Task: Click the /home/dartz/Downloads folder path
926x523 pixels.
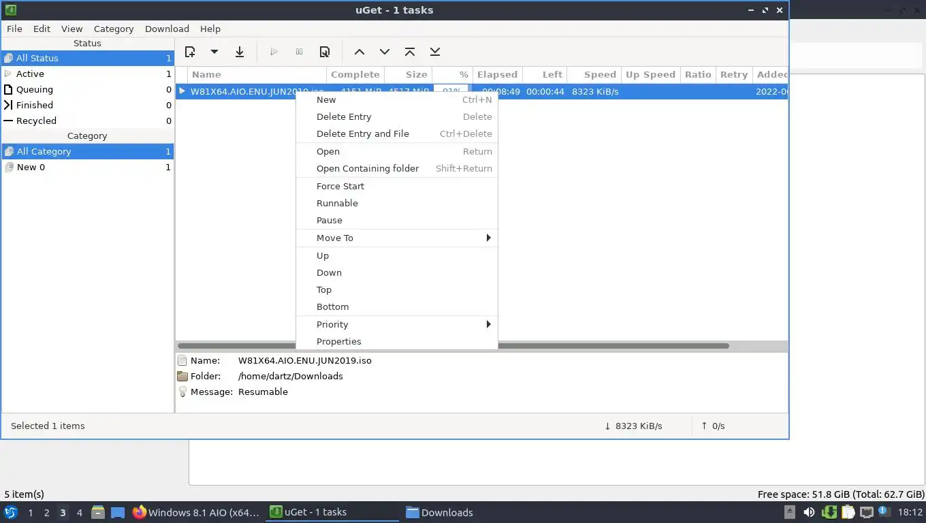Action: pyautogui.click(x=291, y=376)
